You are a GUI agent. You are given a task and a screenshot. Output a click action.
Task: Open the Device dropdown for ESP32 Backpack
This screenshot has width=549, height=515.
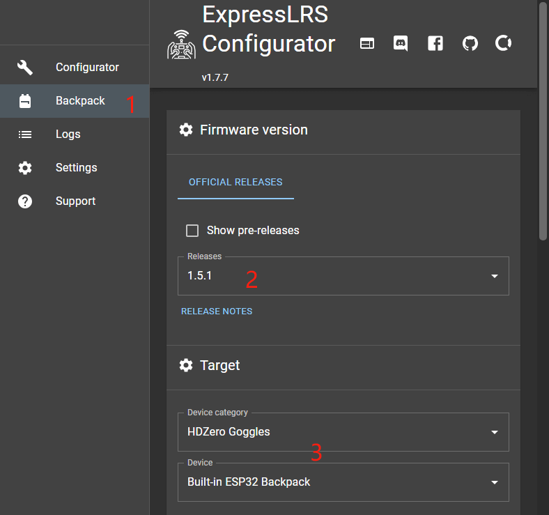coord(343,482)
